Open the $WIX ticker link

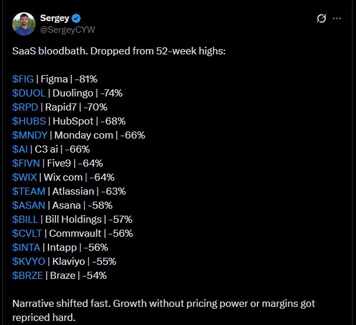[x=25, y=177]
